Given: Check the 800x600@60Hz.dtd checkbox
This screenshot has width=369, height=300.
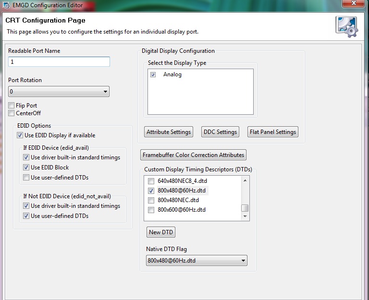Looking at the screenshot, I should click(x=151, y=210).
